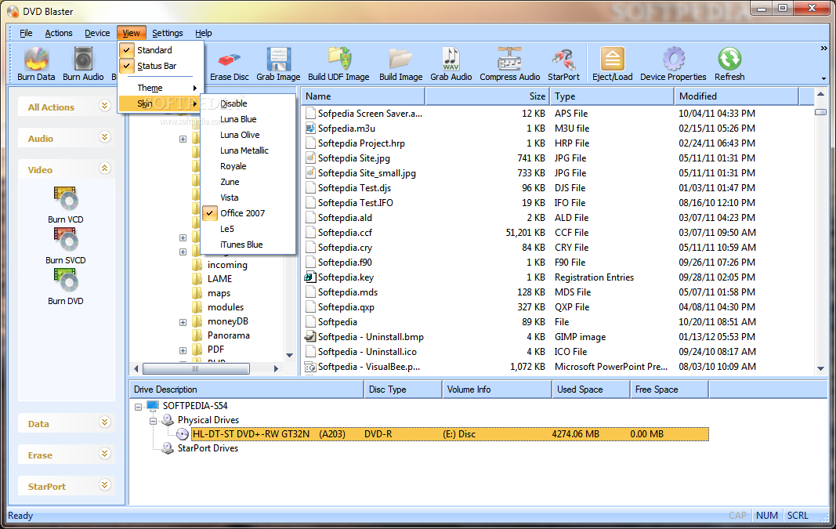This screenshot has width=836, height=529.
Task: Open the Settings menu
Action: (x=168, y=33)
